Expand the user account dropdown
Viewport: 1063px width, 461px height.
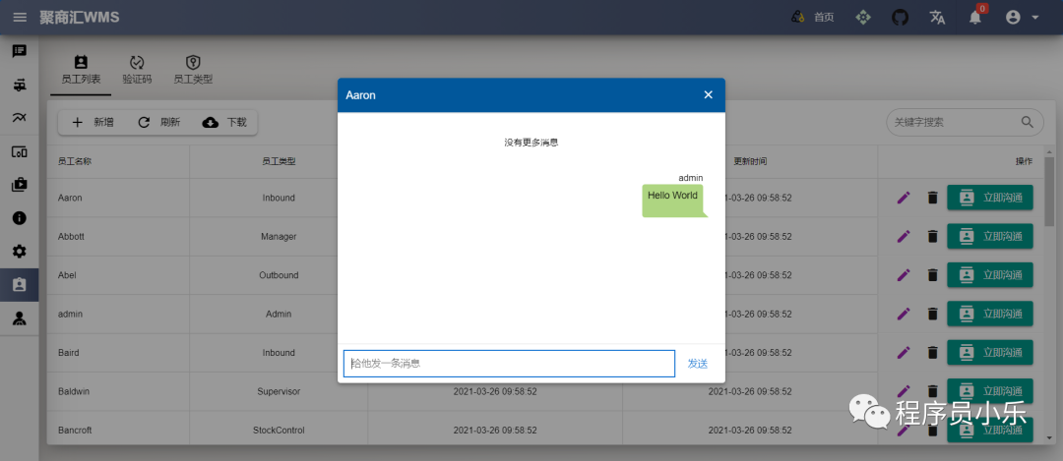click(x=1023, y=17)
